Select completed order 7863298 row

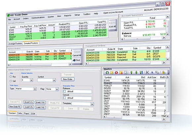126,52
